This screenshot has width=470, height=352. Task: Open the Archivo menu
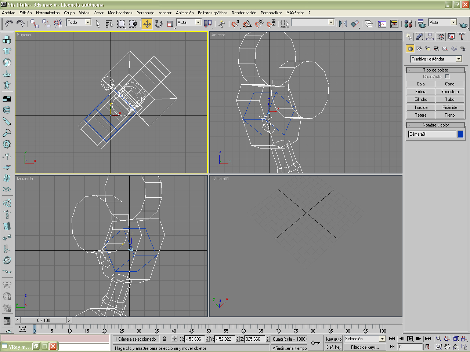9,13
